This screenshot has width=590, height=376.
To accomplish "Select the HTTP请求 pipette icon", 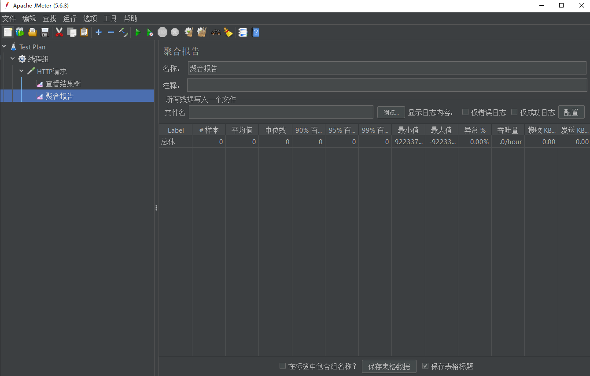I will click(x=31, y=71).
